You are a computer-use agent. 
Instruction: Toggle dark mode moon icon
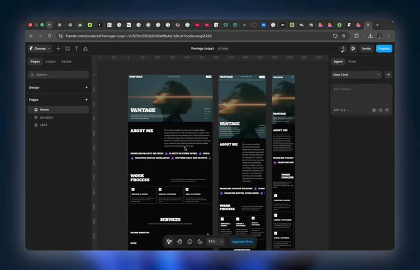coord(199,242)
